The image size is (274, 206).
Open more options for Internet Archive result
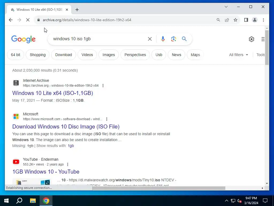(103, 86)
